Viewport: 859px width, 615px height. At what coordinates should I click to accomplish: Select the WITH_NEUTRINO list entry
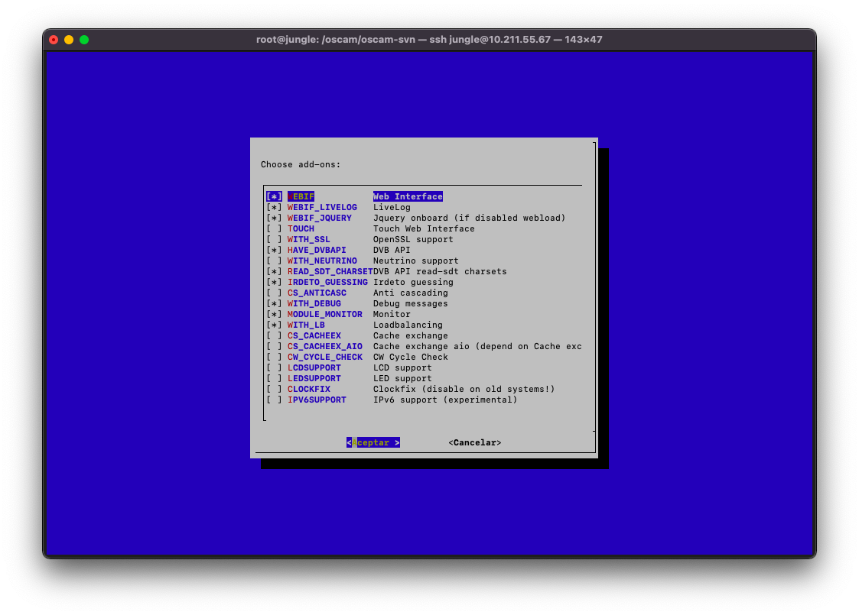[x=321, y=261]
